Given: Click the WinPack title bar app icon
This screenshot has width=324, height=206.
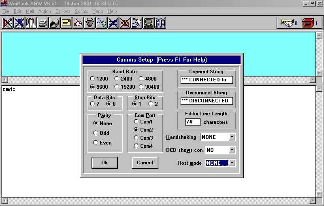Looking at the screenshot, I should (4, 3).
